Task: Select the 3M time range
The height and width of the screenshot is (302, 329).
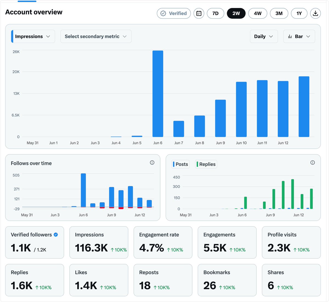Action: pyautogui.click(x=279, y=13)
